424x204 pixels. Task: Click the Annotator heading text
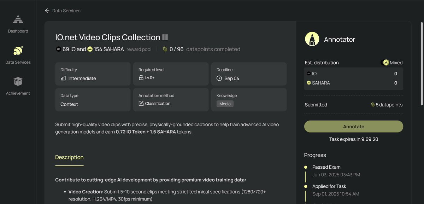pyautogui.click(x=340, y=40)
